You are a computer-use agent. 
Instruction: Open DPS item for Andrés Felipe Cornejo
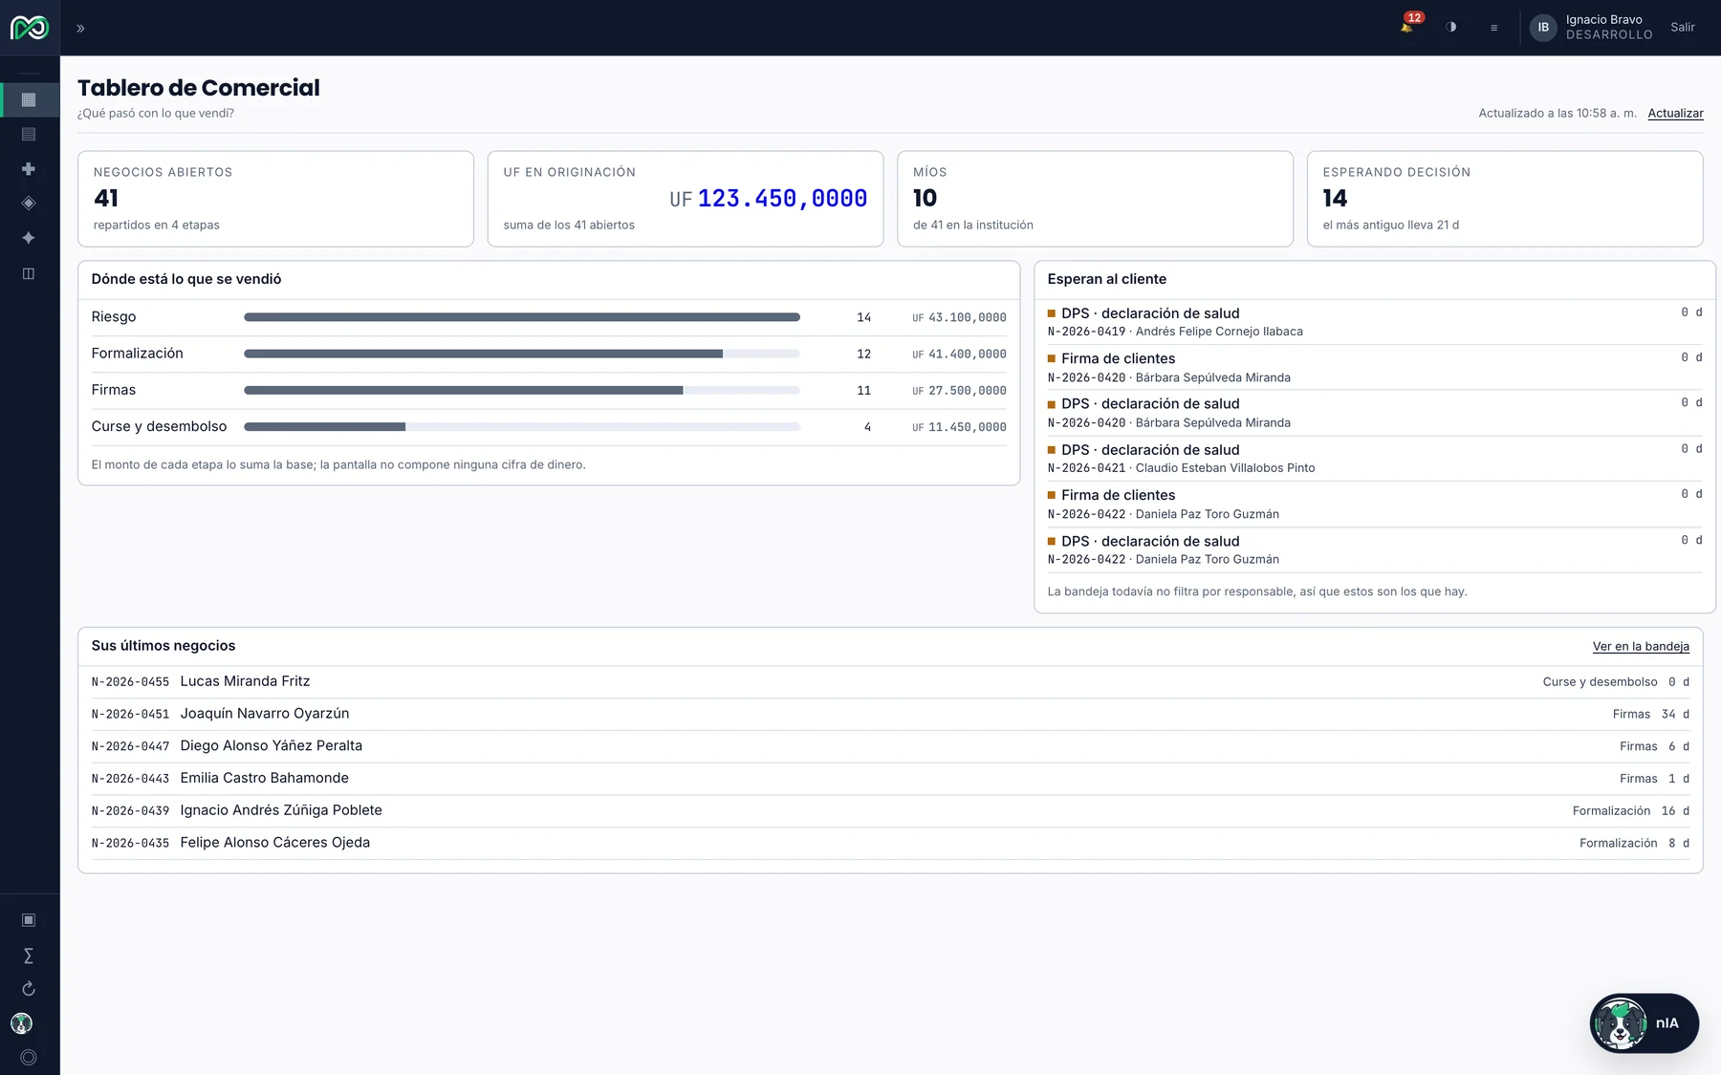click(x=1375, y=322)
